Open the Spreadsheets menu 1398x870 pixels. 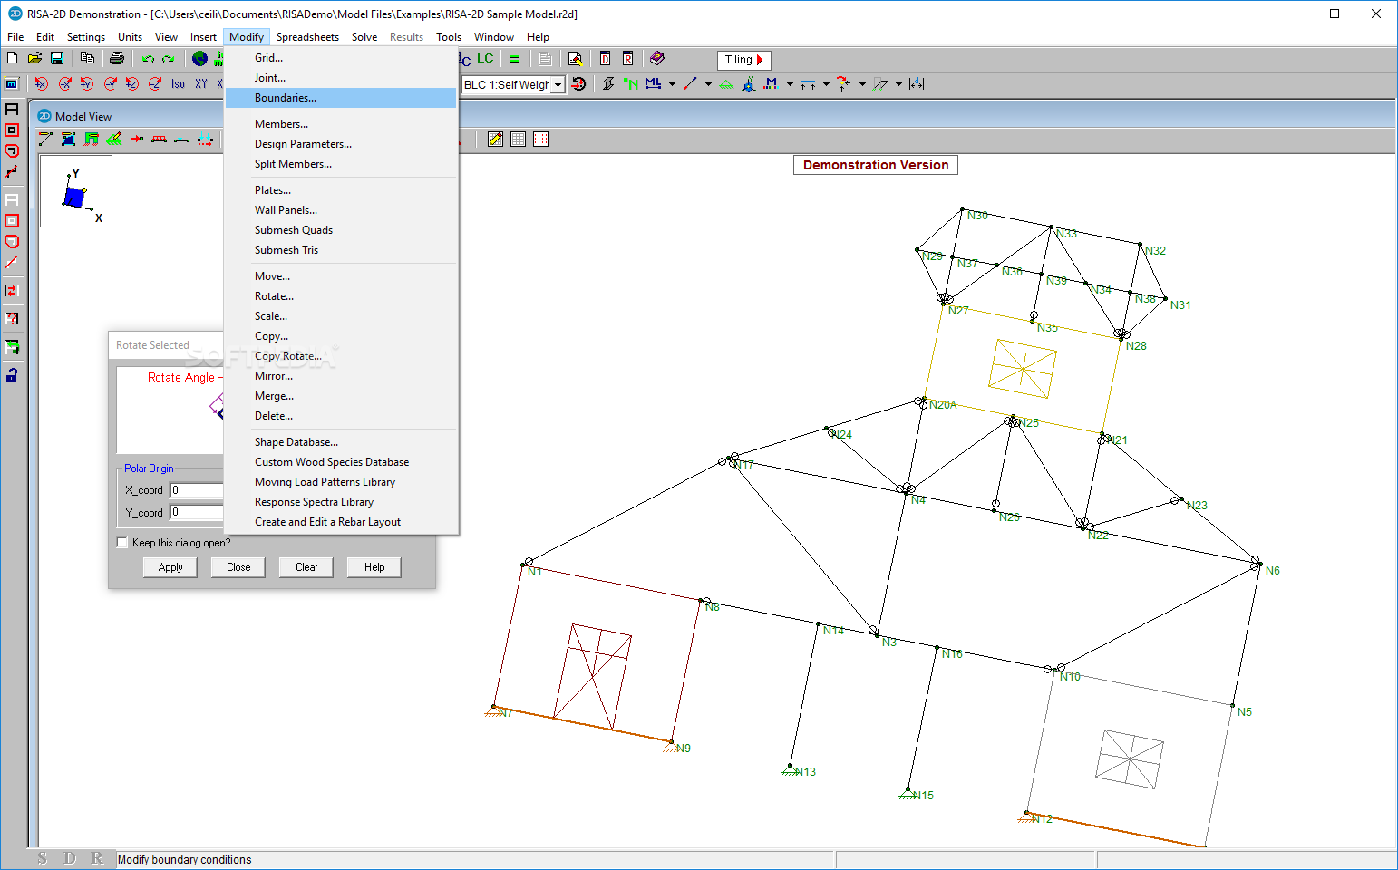(307, 37)
